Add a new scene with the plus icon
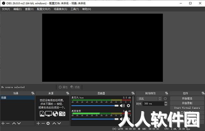The width and height of the screenshot is (205, 131). coord(3,123)
